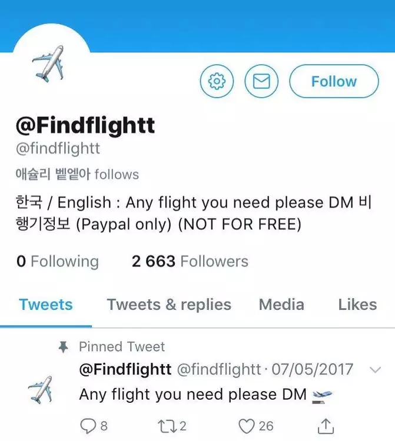The width and height of the screenshot is (395, 441).
Task: Follow the @Findflightt account
Action: 334,81
